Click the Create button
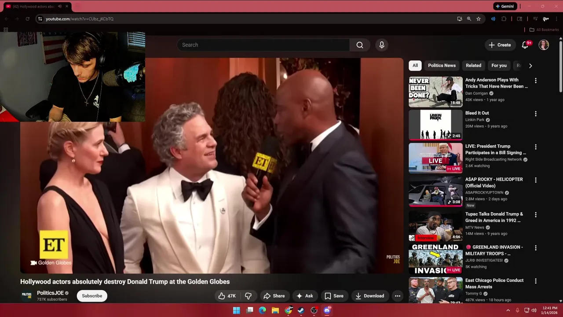563x317 pixels. [500, 45]
